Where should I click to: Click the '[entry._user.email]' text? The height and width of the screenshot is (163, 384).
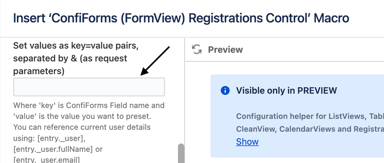[46, 160]
